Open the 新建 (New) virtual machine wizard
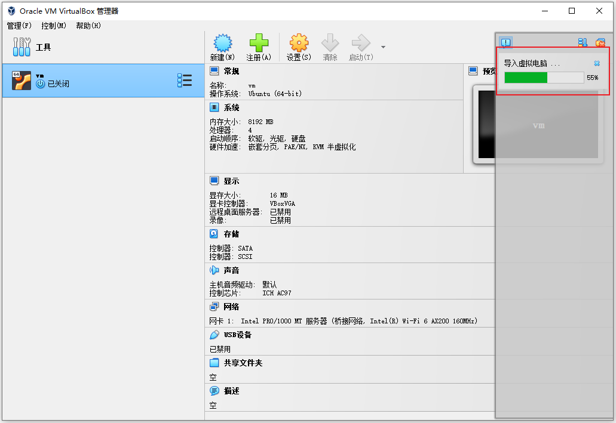The height and width of the screenshot is (423, 616). click(x=222, y=42)
